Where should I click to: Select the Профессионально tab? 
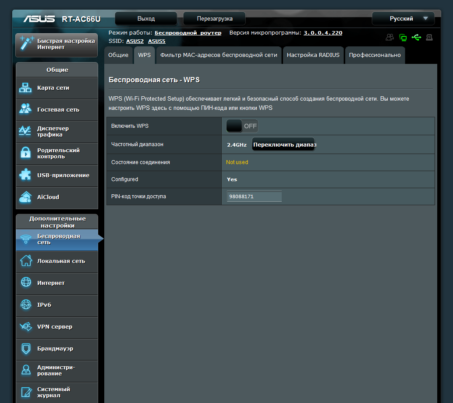pos(375,55)
